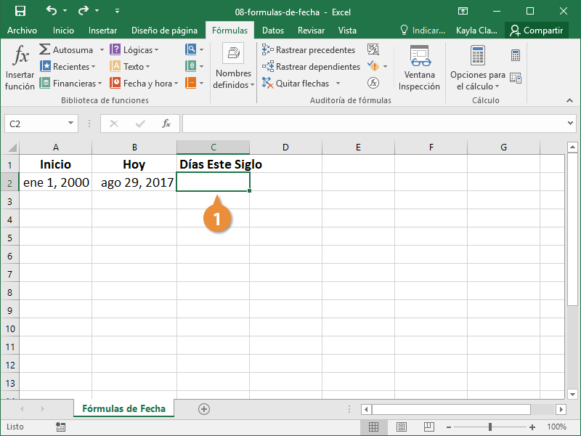Screen dimensions: 581x436
Task: Redo the last action
Action: click(83, 11)
